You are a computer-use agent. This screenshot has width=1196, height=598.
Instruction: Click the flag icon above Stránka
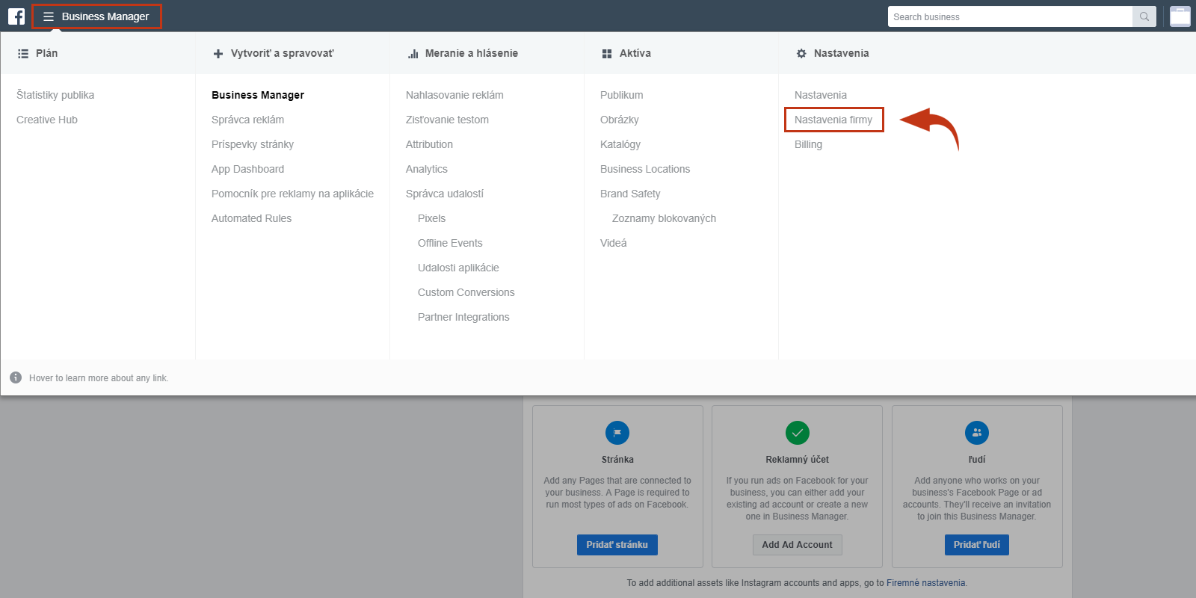(x=617, y=433)
